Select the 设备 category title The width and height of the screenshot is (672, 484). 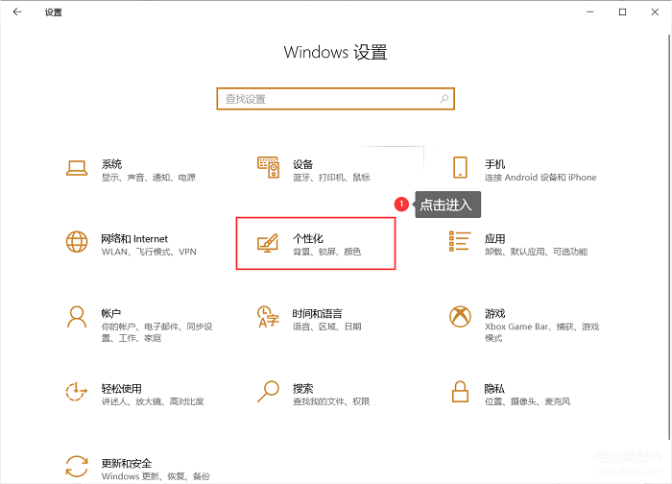pyautogui.click(x=302, y=164)
